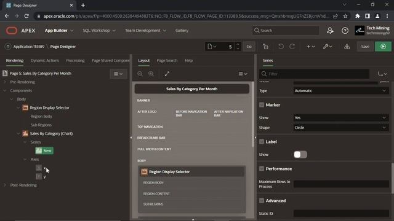Zoom in the Layout view
This screenshot has height=221, width=394.
tap(151, 74)
